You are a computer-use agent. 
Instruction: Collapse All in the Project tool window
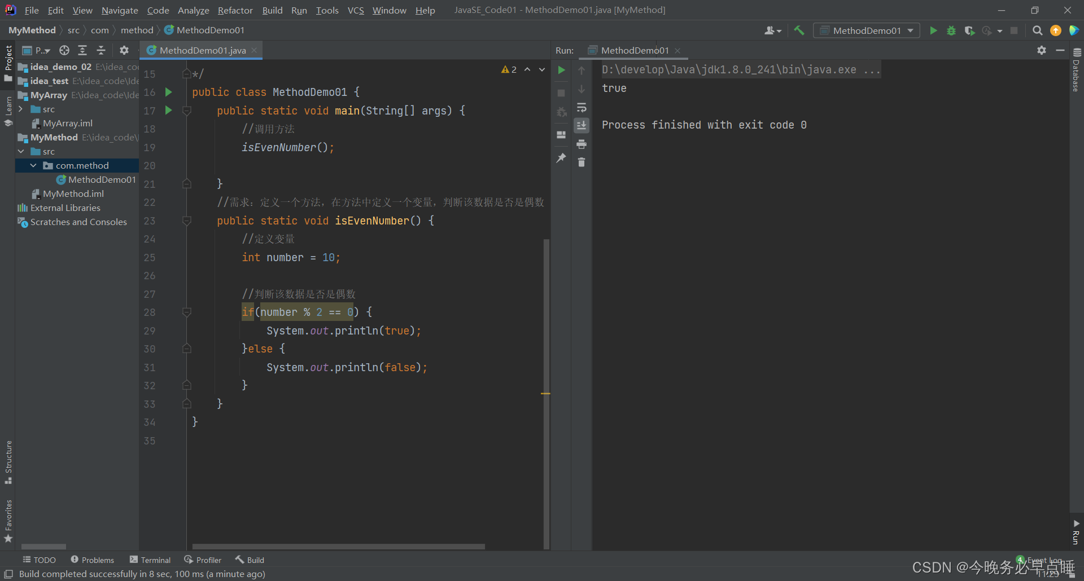coord(101,50)
